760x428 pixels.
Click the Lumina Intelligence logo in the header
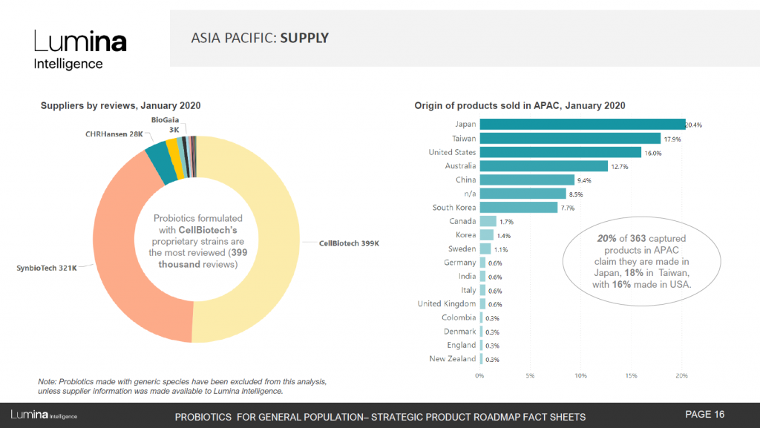point(80,50)
